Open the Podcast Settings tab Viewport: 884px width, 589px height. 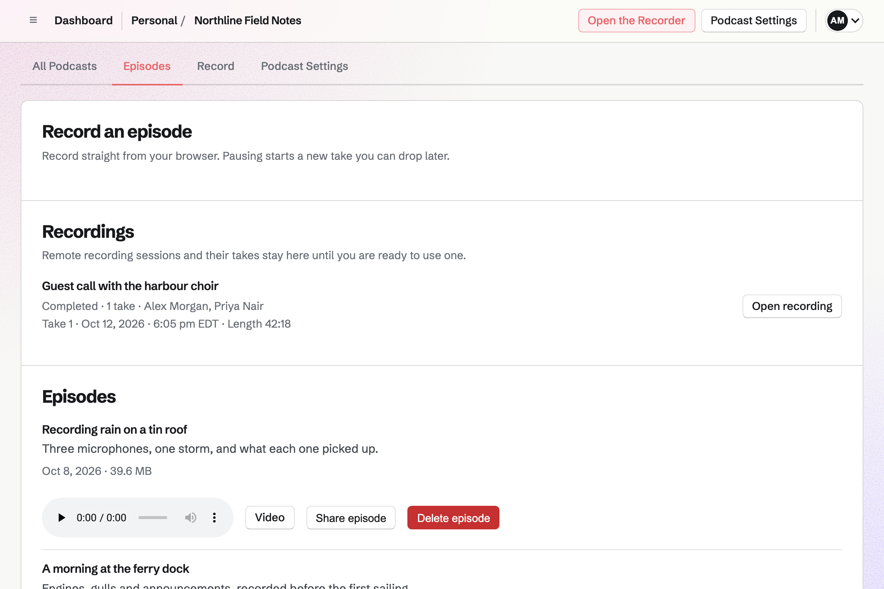coord(305,66)
